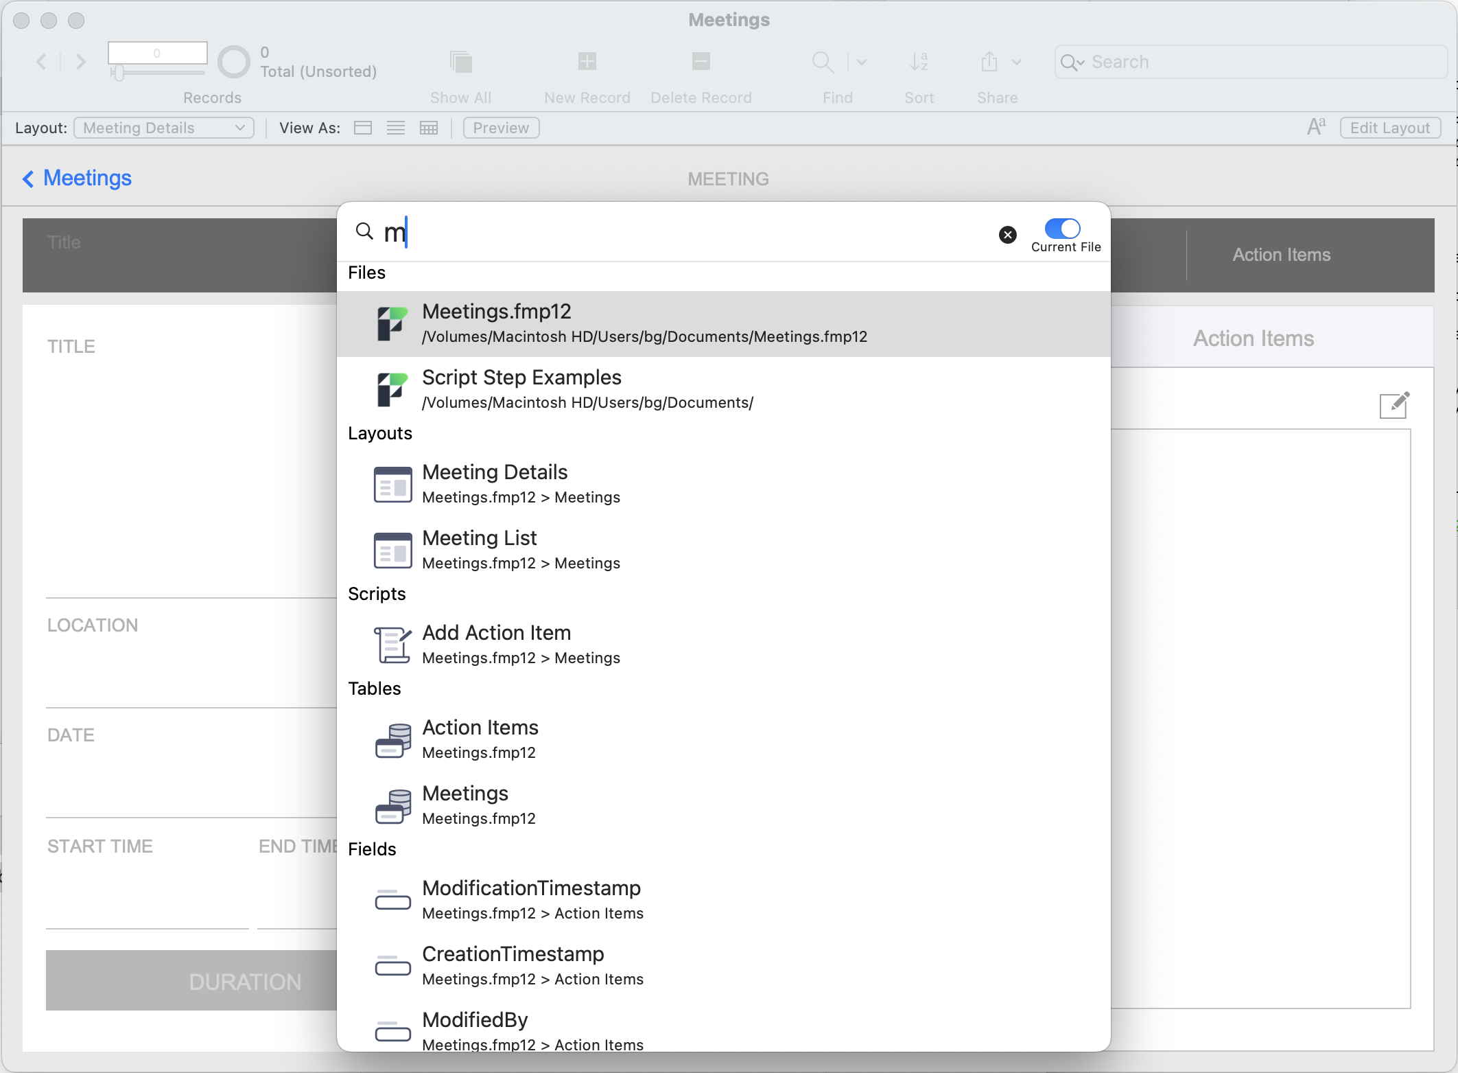Select View As Form icon

click(x=363, y=128)
